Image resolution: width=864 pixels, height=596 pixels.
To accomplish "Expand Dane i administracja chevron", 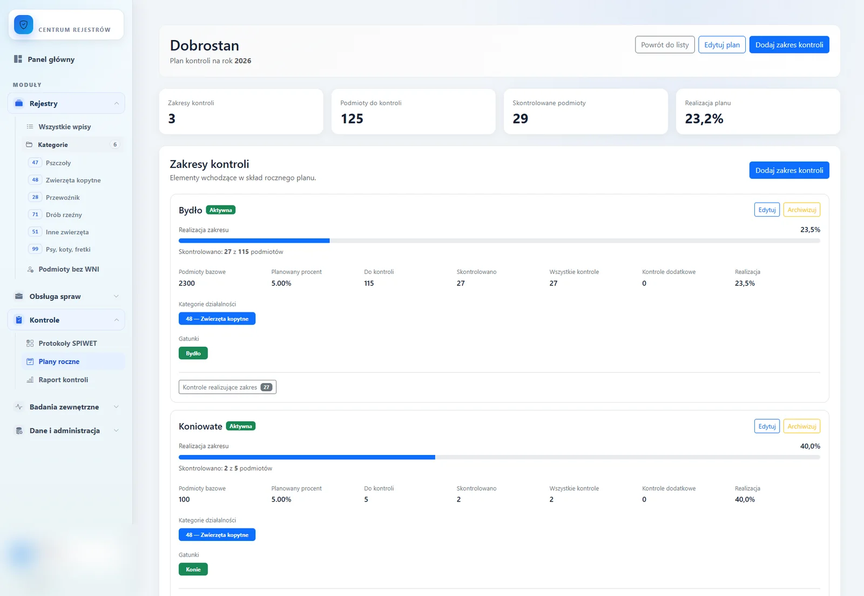I will [x=116, y=431].
